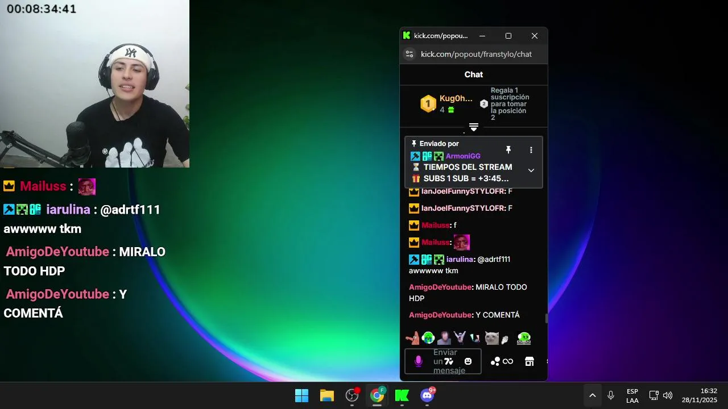
Task: Open Discord from the taskbar
Action: (427, 395)
